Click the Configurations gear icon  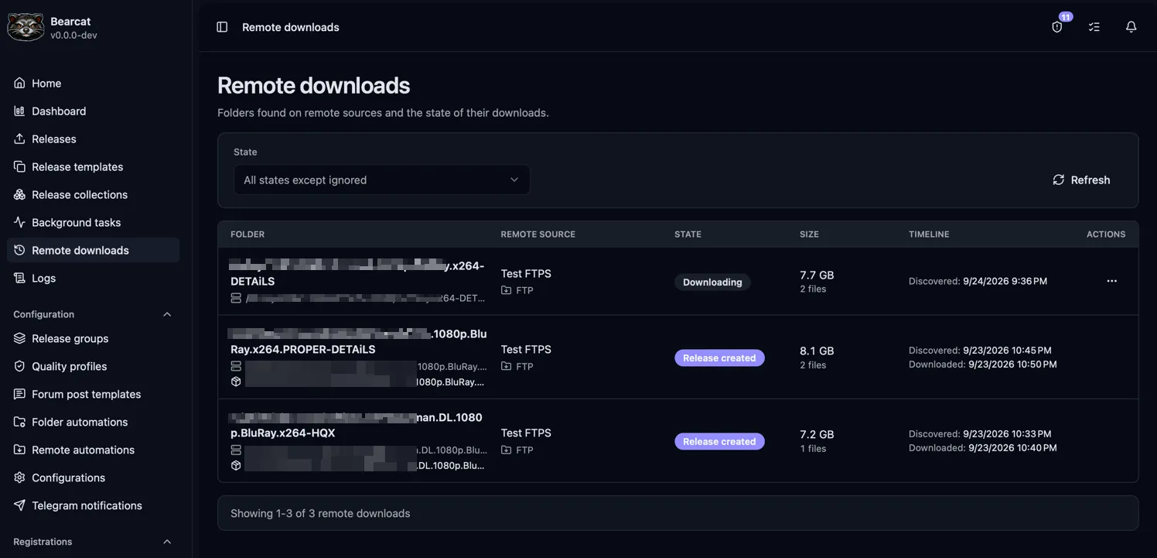point(20,478)
